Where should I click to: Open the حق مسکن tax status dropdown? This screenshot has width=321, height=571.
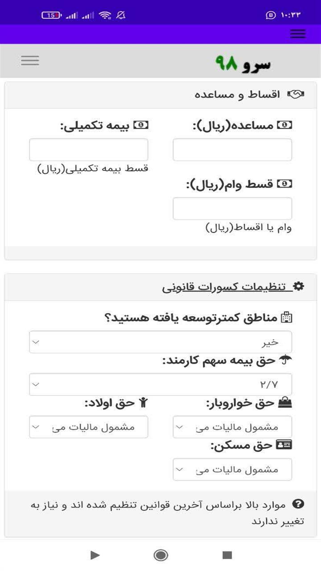point(232,469)
